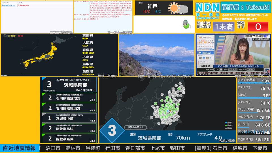Select the 16時10分 石川県能登地方 M2.3 entry
Image resolution: width=272 pixels, height=153 pixels.
[x=69, y=97]
